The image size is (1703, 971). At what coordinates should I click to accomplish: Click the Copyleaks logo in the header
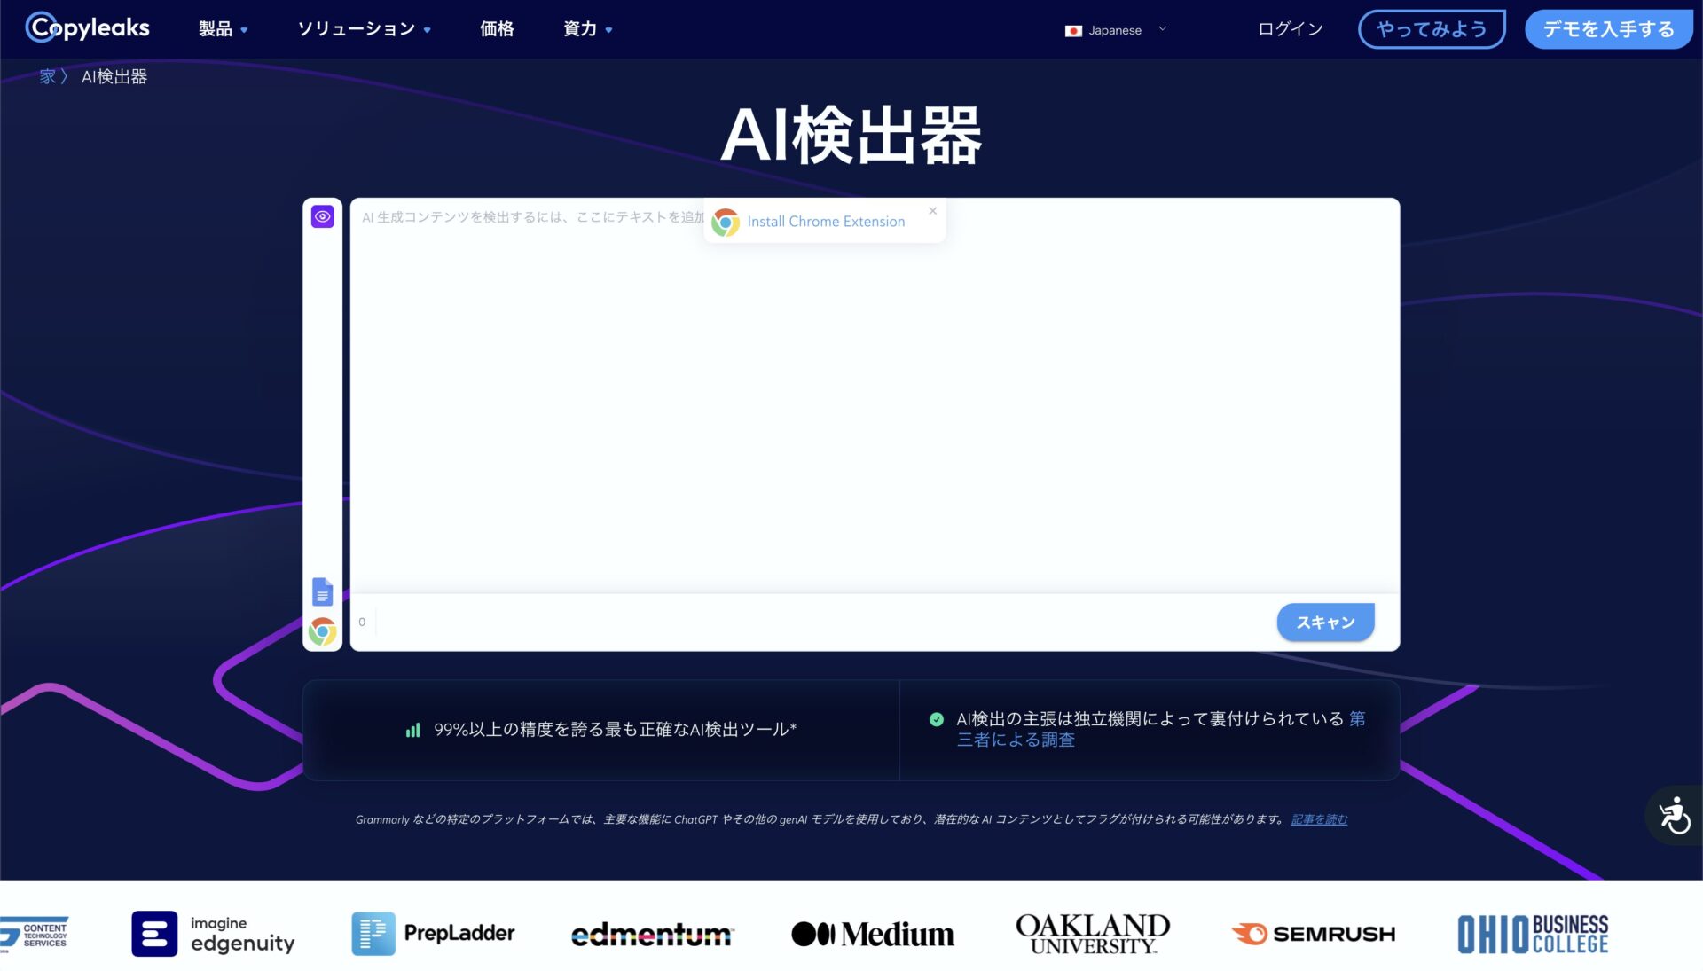pyautogui.click(x=86, y=27)
